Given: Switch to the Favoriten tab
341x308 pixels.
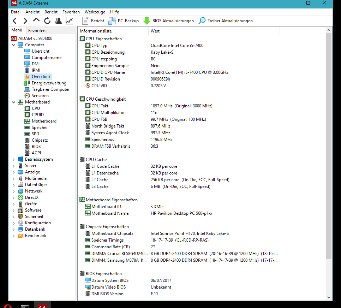Looking at the screenshot, I should tap(37, 31).
